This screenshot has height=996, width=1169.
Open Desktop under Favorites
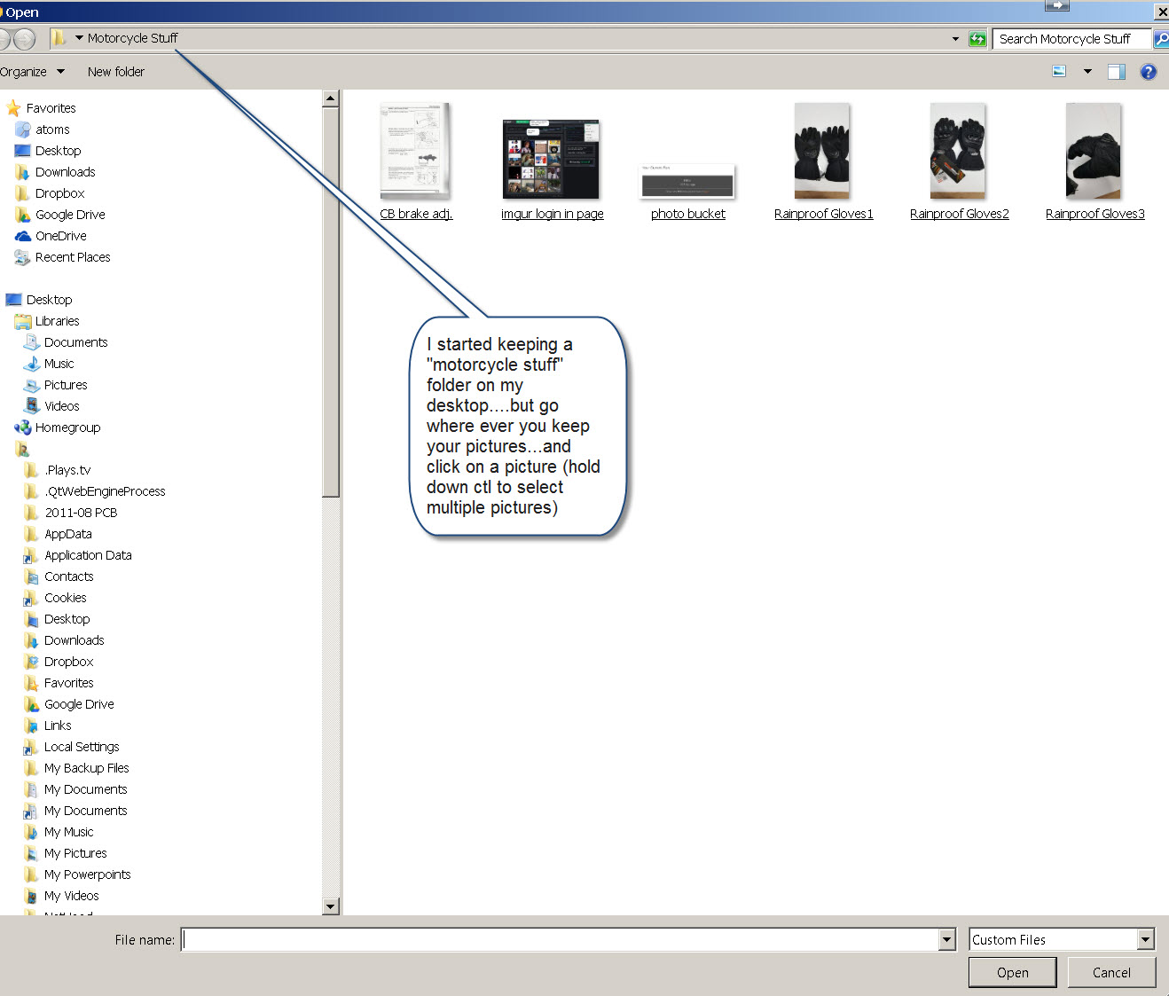(x=58, y=151)
